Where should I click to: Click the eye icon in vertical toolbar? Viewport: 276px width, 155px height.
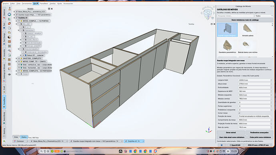point(10,74)
